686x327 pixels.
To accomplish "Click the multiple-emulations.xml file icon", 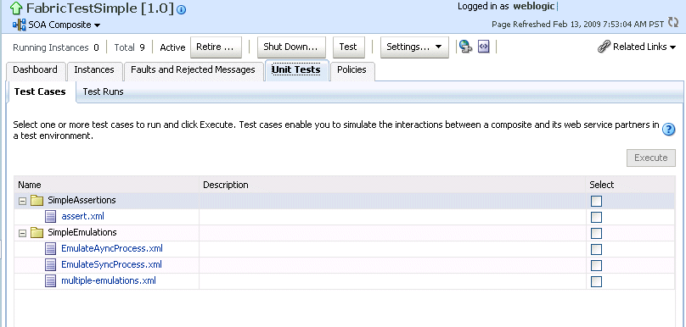I will (51, 280).
